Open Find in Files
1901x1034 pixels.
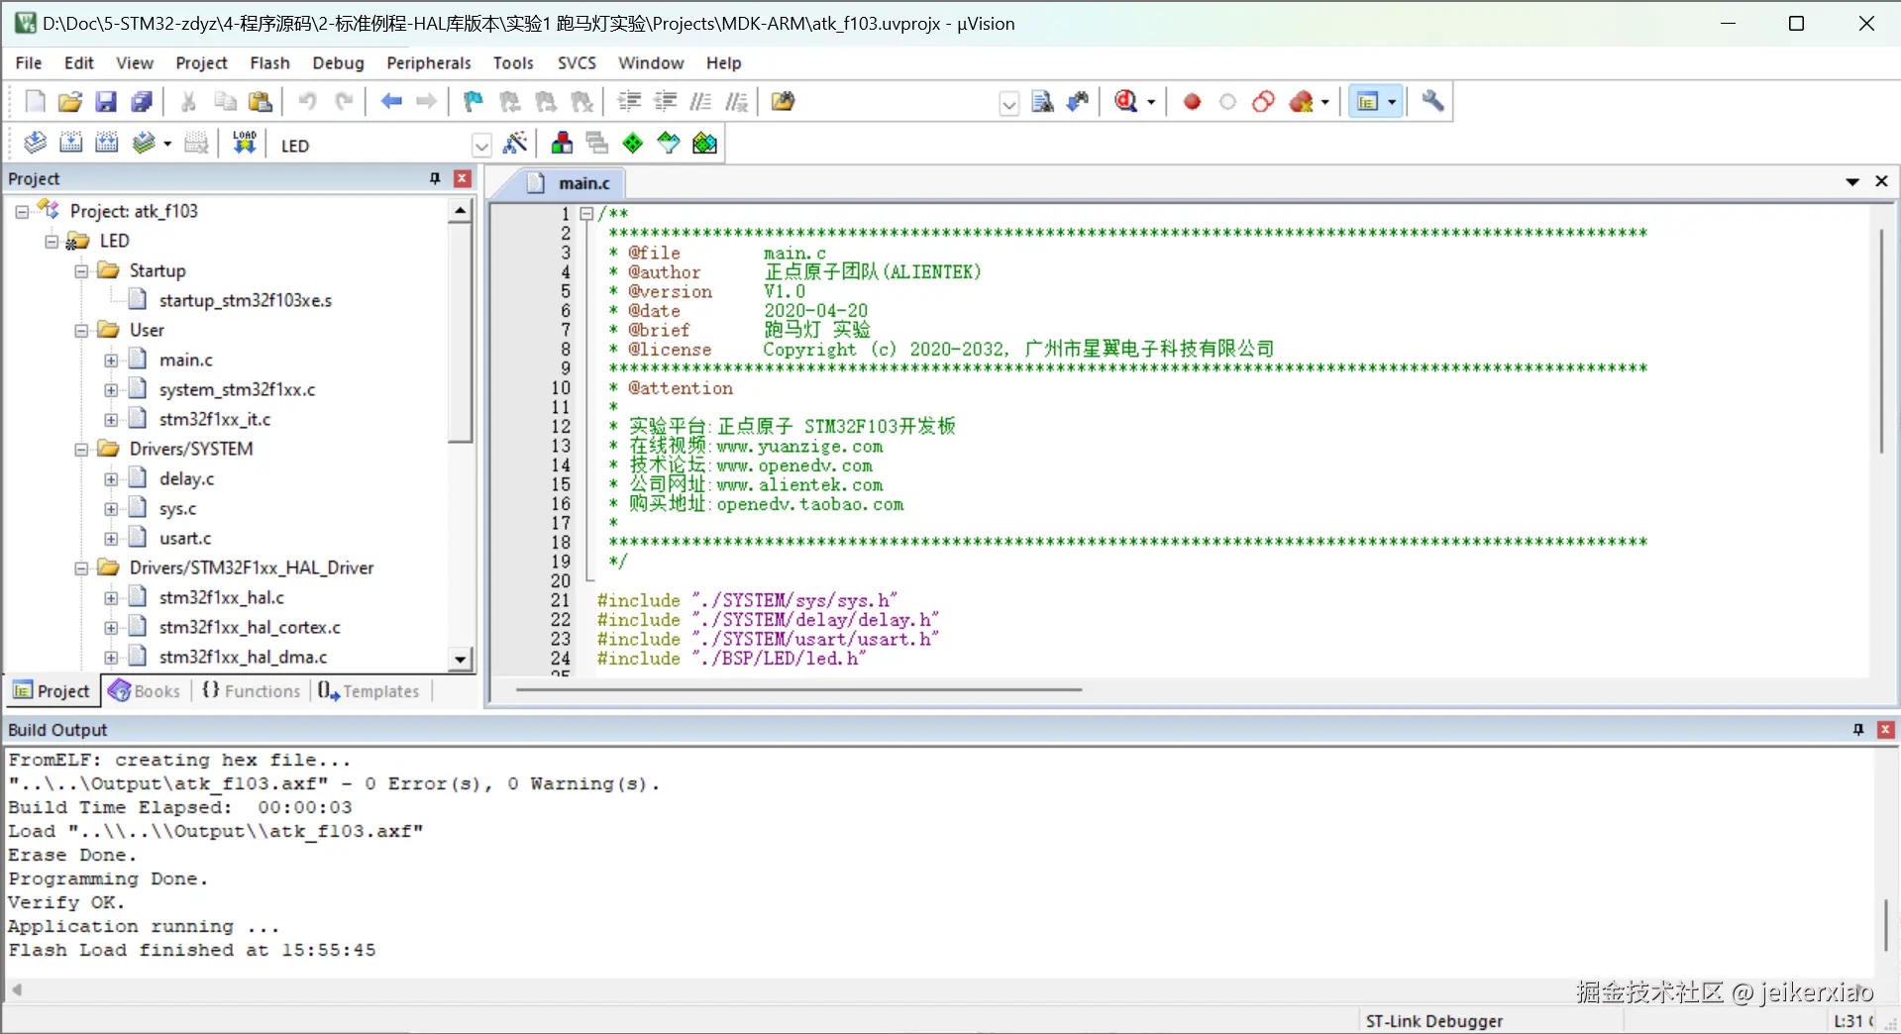tap(783, 102)
